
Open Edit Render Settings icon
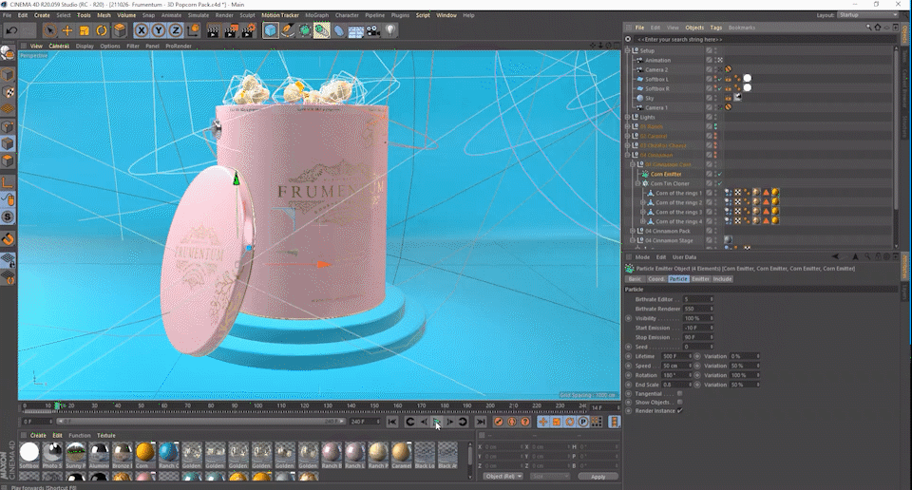(248, 30)
